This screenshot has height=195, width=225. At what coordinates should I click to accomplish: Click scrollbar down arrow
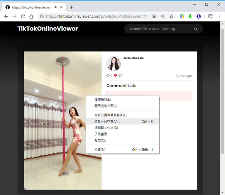(x=222, y=193)
